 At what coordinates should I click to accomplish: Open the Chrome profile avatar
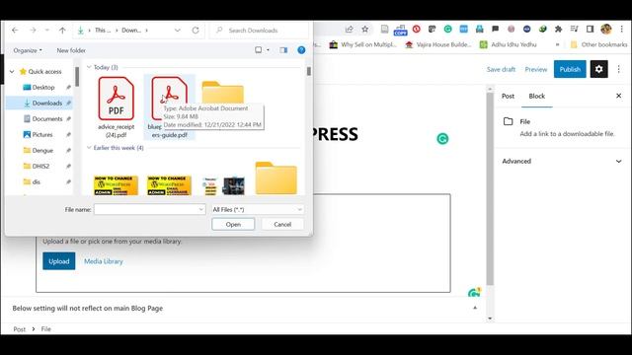[605, 29]
